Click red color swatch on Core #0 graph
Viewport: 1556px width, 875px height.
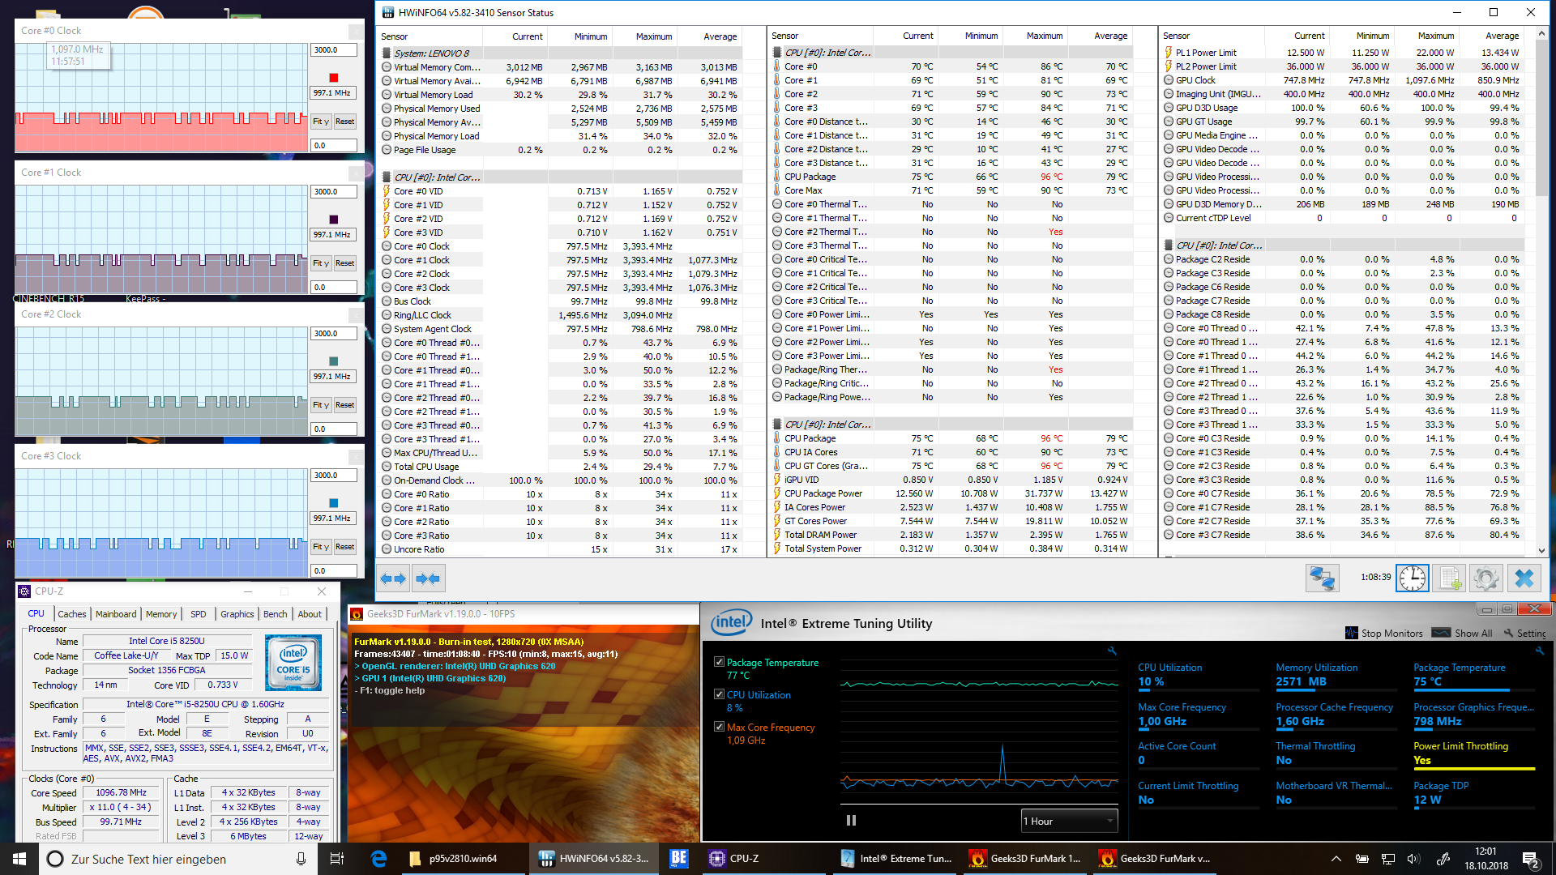coord(333,78)
